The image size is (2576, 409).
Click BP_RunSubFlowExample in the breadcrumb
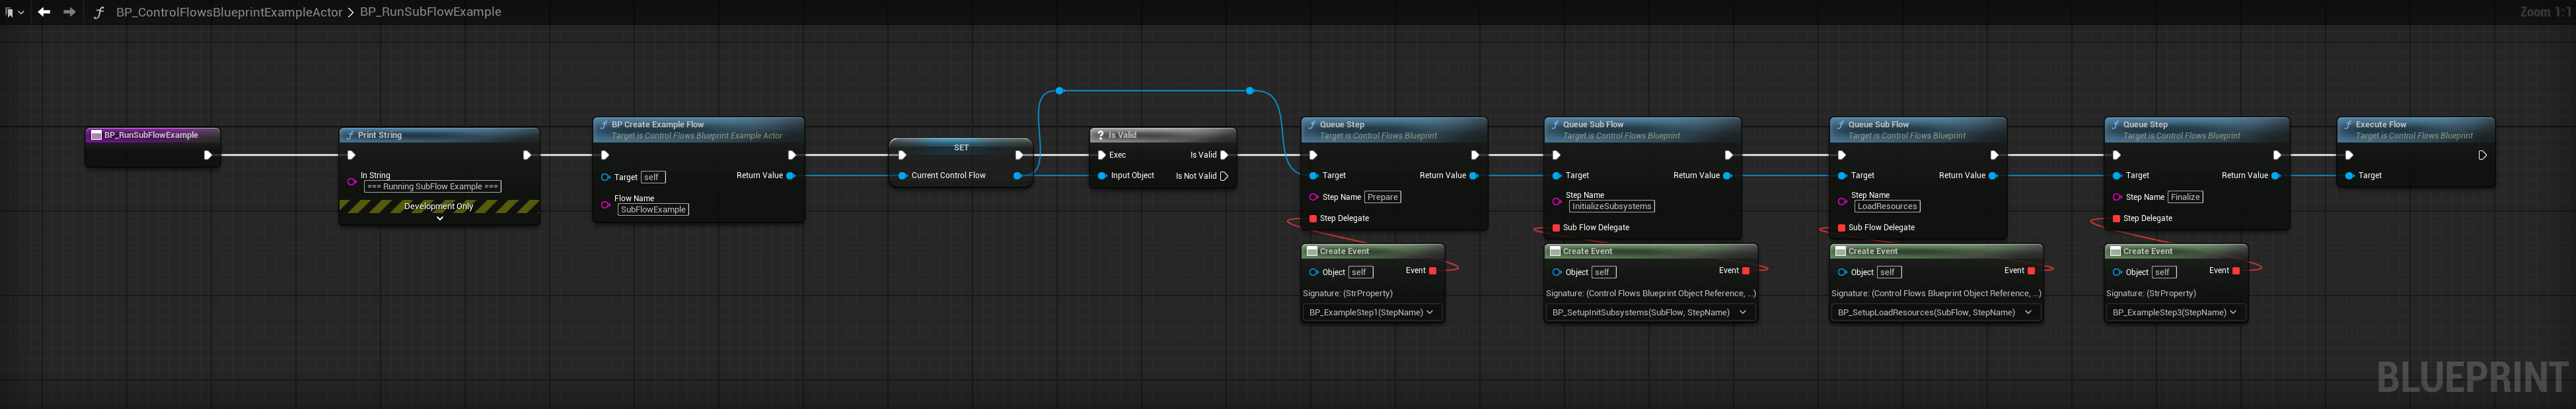[x=430, y=12]
